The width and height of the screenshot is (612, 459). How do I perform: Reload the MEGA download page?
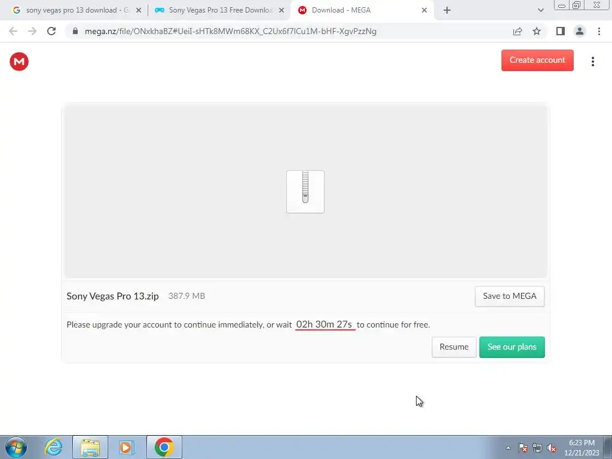[51, 31]
